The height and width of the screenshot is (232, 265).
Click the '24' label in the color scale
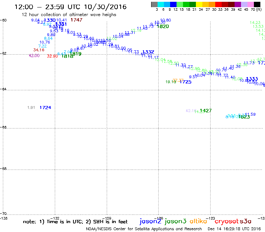[201, 10]
